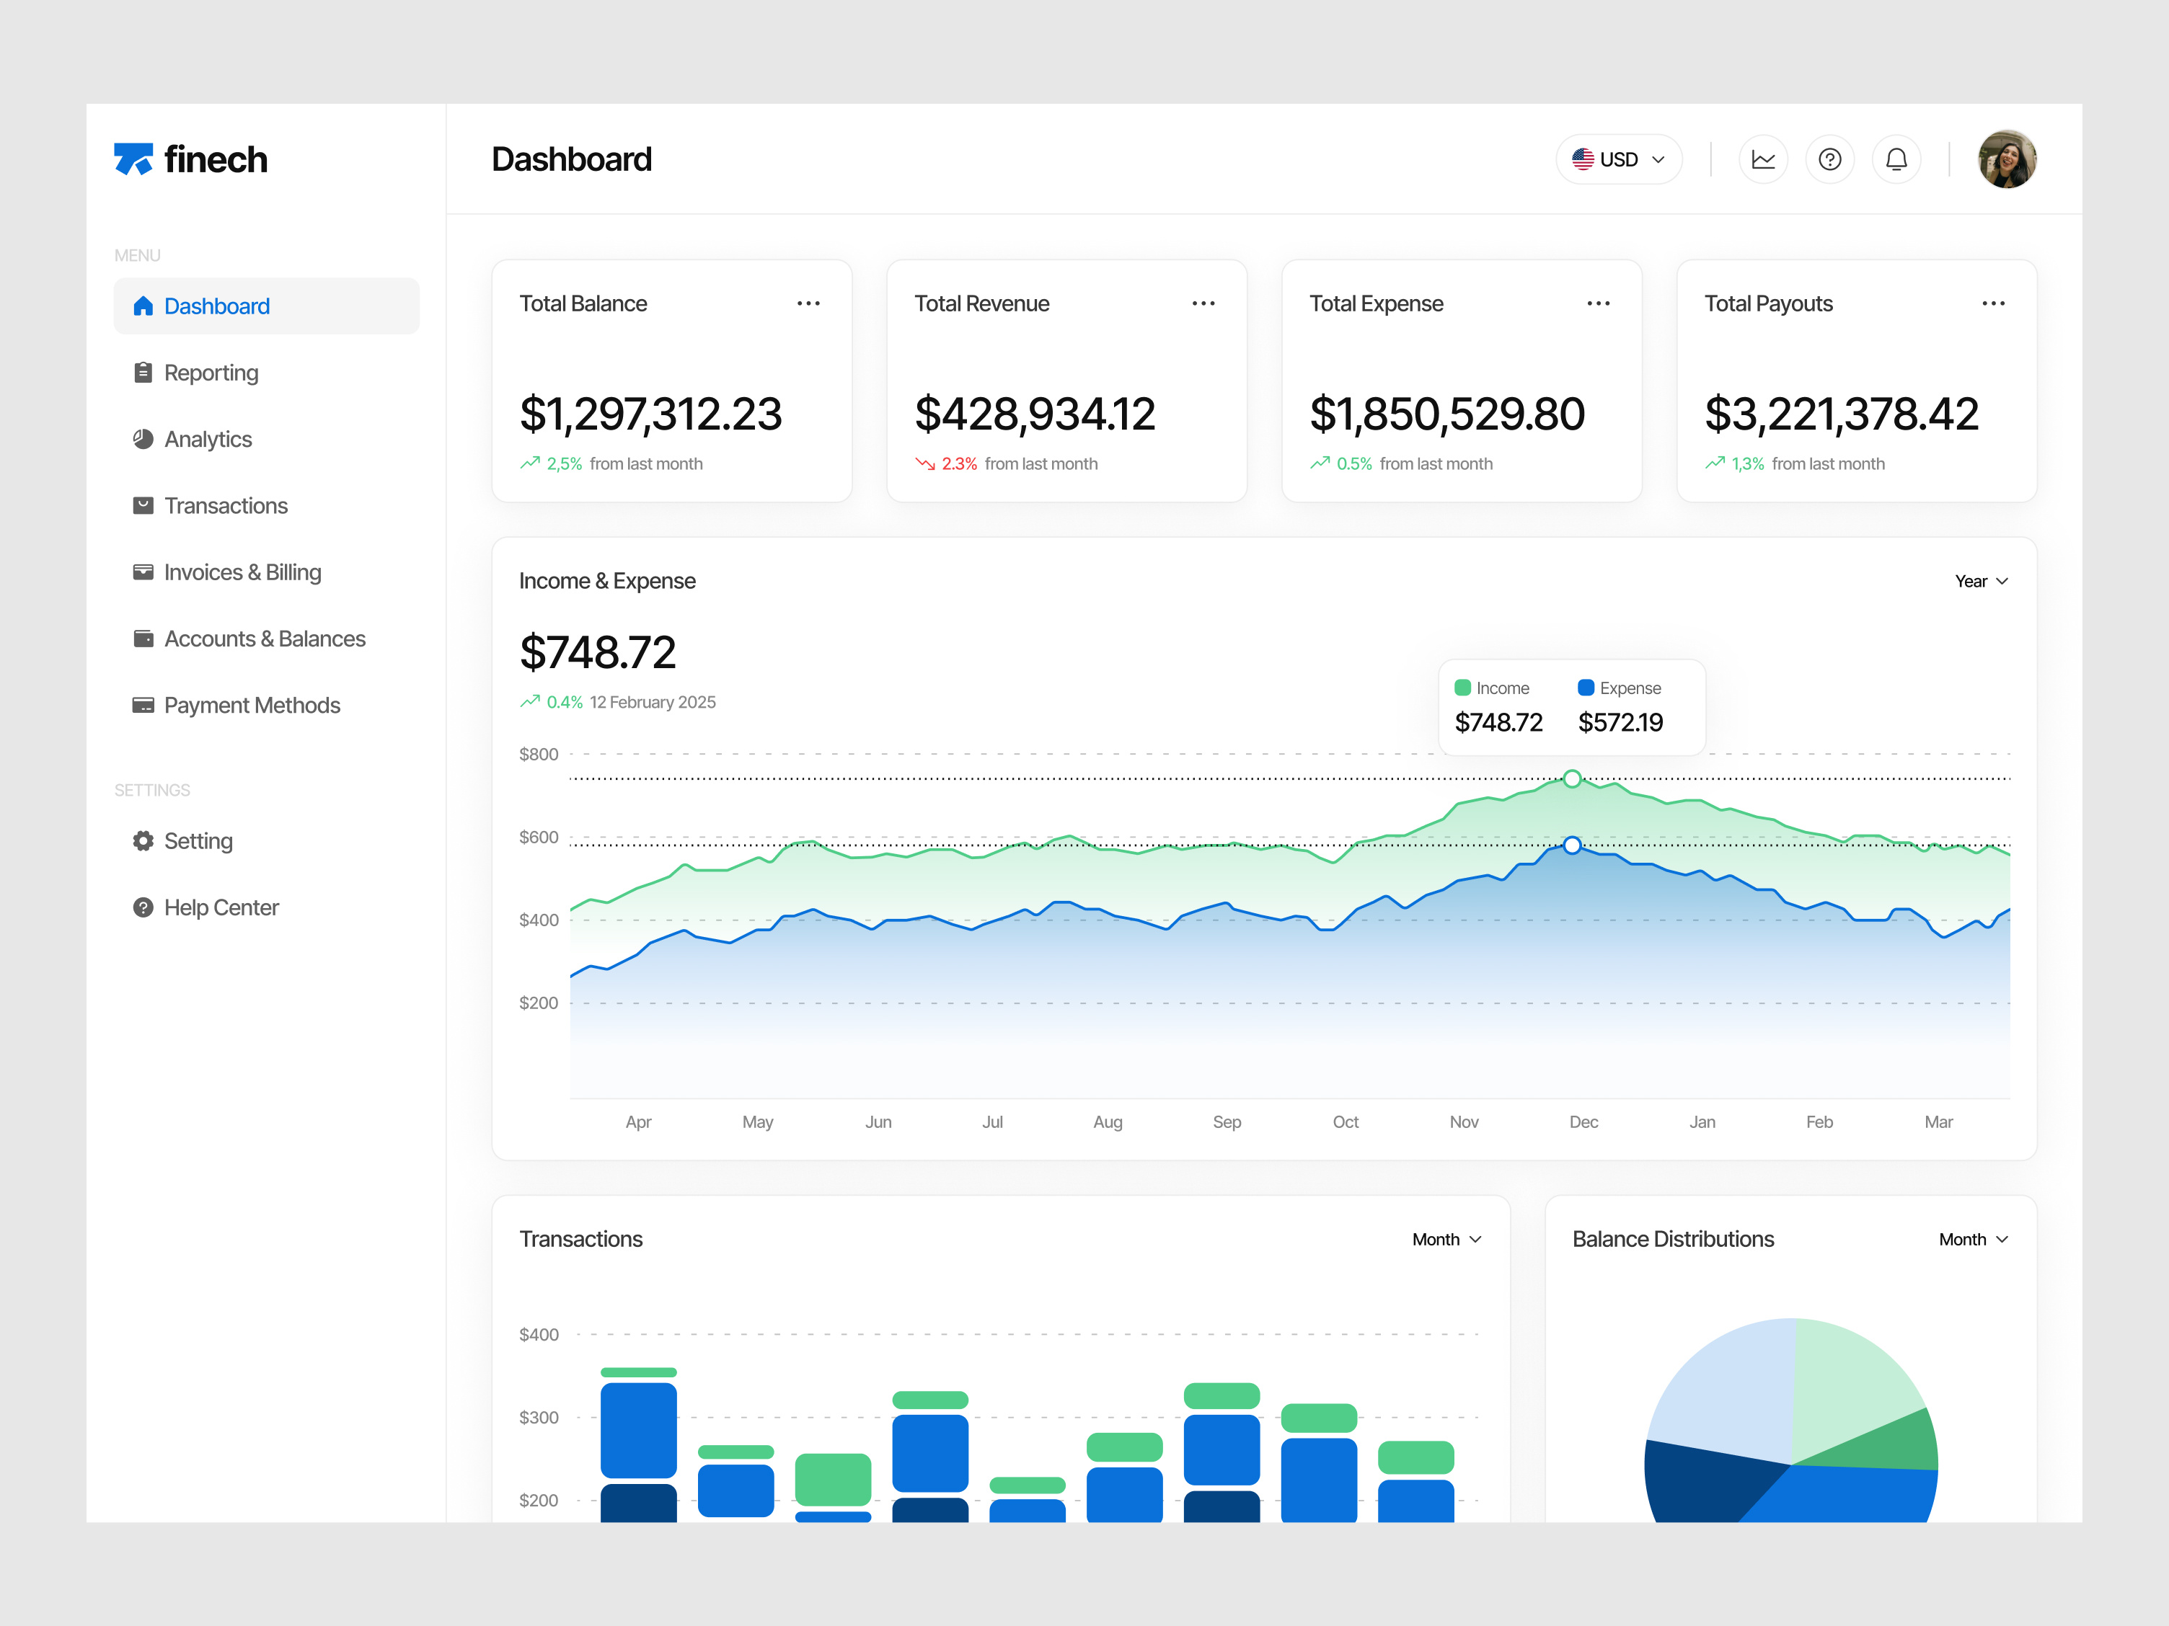Open Total Payouts three-dot menu
The width and height of the screenshot is (2169, 1626).
[x=1994, y=304]
